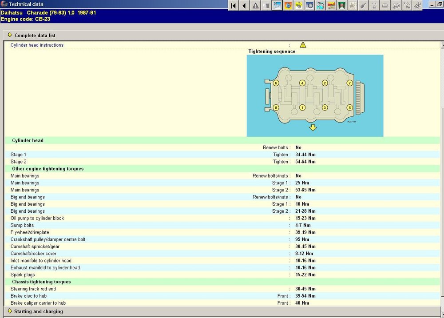Select 'Oil pump to cylinder block' row

coord(222,219)
